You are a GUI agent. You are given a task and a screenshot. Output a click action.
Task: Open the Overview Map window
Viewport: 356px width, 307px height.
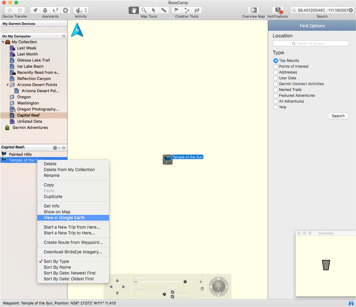coord(254,10)
